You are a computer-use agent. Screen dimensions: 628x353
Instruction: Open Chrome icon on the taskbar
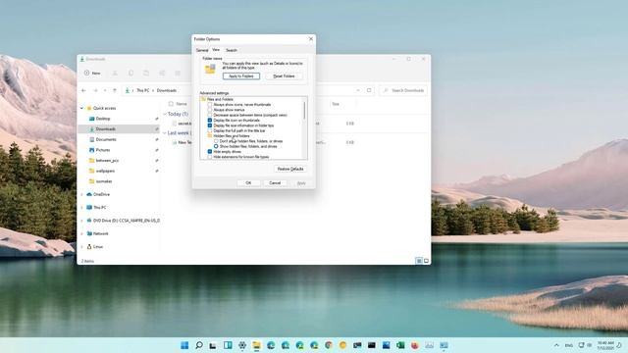coord(329,345)
